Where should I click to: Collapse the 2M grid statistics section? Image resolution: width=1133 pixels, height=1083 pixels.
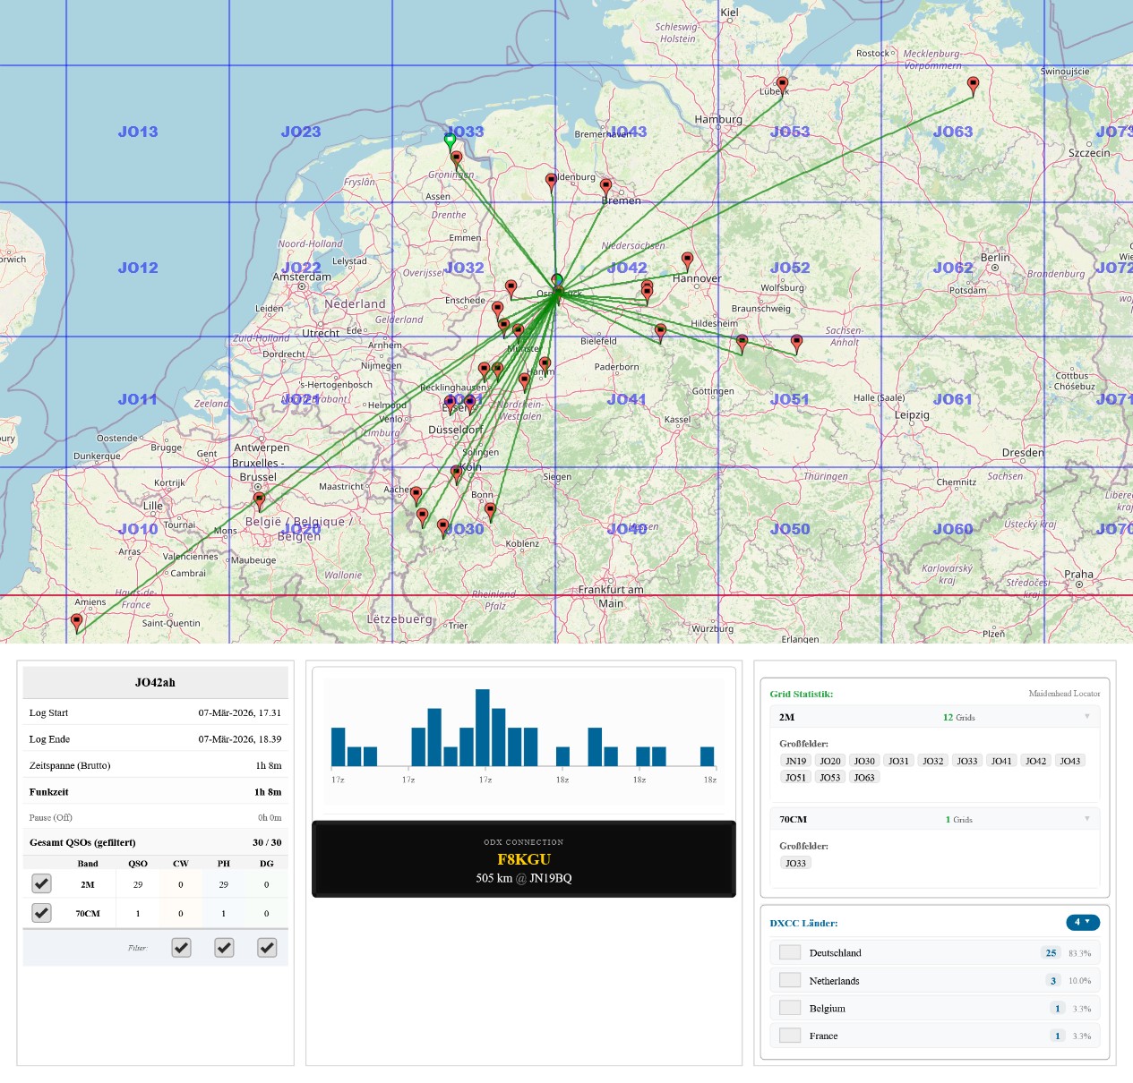1086,717
